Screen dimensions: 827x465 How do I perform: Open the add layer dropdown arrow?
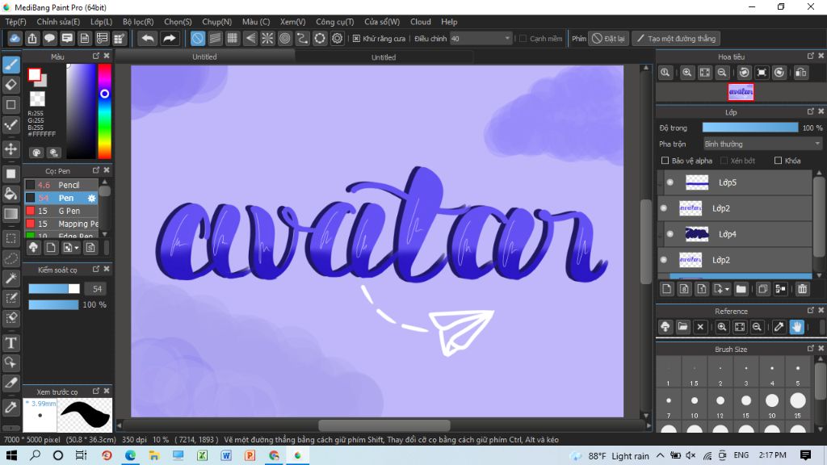[x=728, y=289]
